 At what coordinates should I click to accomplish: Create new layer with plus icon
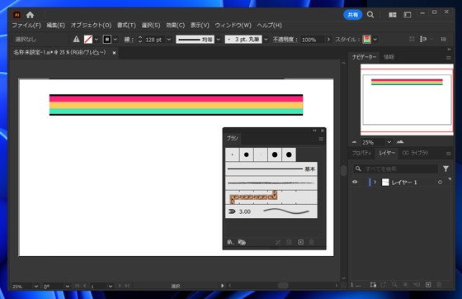tap(428, 285)
